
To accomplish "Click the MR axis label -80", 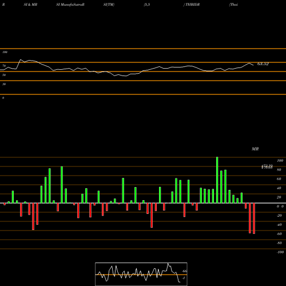I will (x=279, y=243).
